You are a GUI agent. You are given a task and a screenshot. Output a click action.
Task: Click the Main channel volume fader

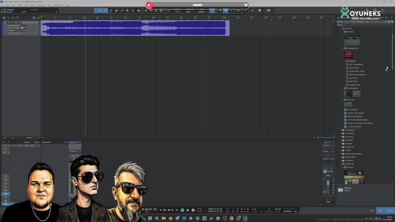328,183
